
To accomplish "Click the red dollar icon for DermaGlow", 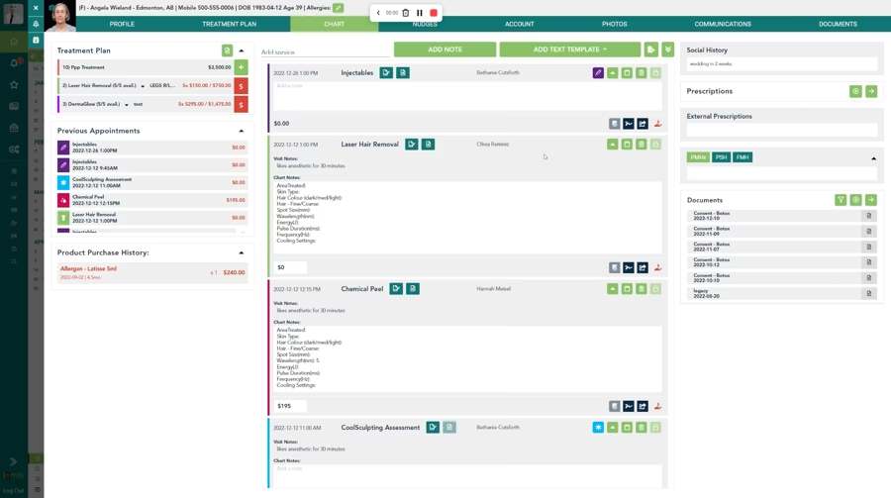I will click(x=241, y=104).
